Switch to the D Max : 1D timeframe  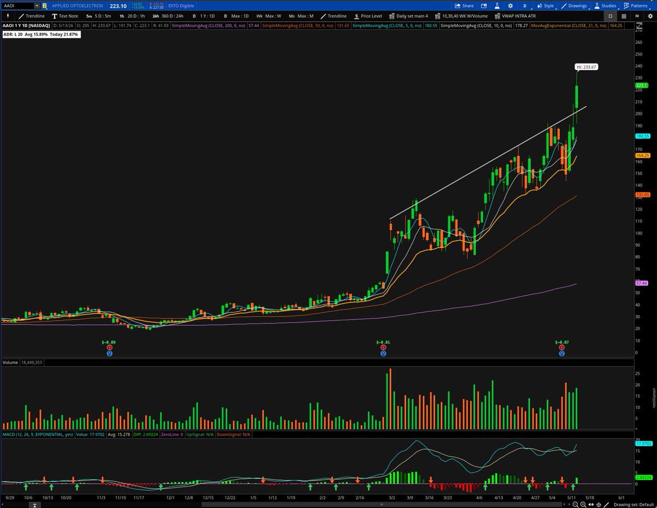(x=237, y=16)
